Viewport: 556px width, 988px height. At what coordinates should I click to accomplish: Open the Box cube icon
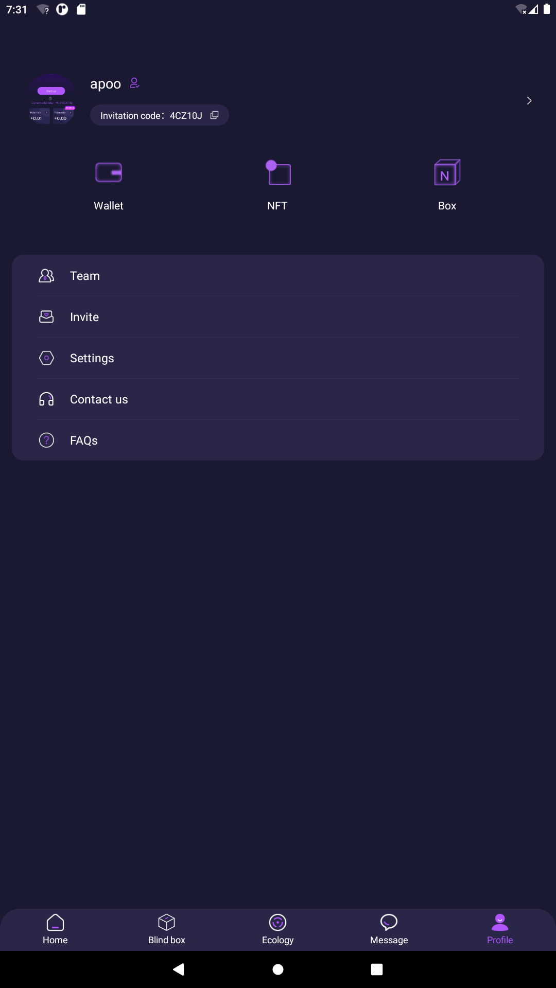coord(447,172)
